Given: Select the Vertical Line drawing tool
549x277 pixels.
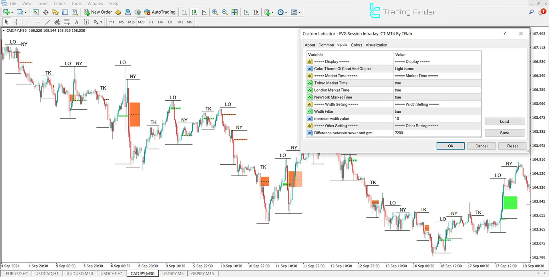Looking at the screenshot, I should pyautogui.click(x=28, y=22).
